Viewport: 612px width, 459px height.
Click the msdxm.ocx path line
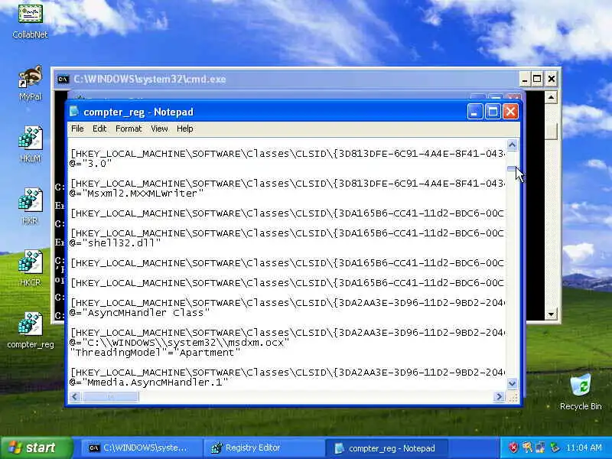(179, 342)
